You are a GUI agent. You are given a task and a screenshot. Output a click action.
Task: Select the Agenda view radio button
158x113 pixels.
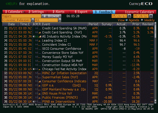point(127,20)
